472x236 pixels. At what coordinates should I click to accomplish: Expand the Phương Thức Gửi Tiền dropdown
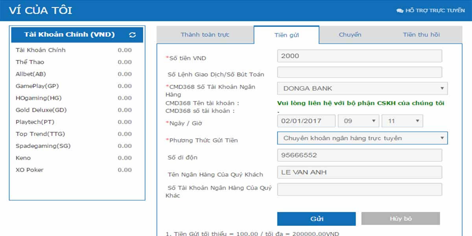pyautogui.click(x=362, y=138)
